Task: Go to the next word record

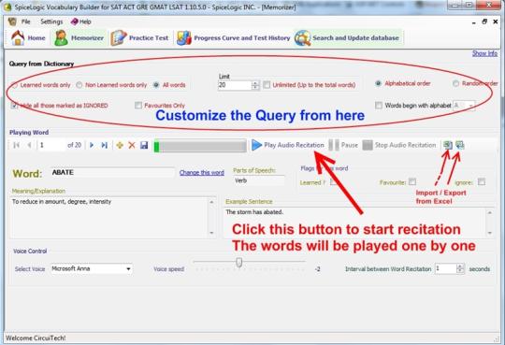Action: pos(92,145)
